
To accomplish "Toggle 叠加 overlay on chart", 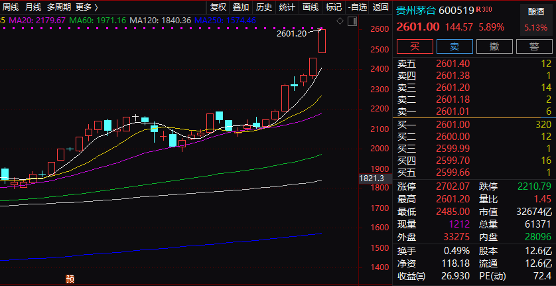I will tap(242, 7).
